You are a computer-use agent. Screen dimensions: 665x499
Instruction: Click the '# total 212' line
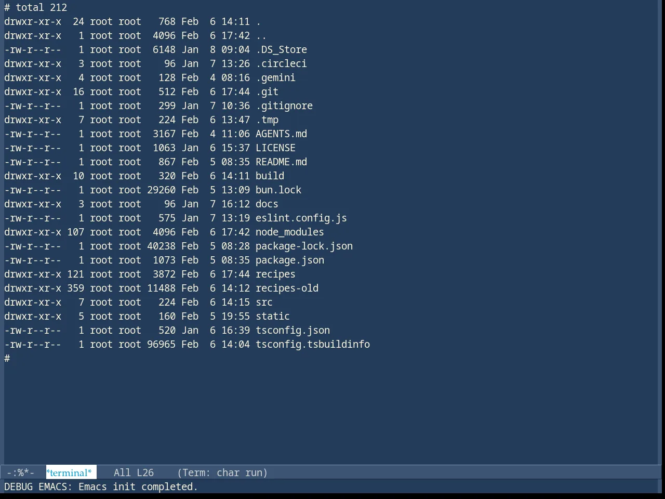pyautogui.click(x=36, y=7)
